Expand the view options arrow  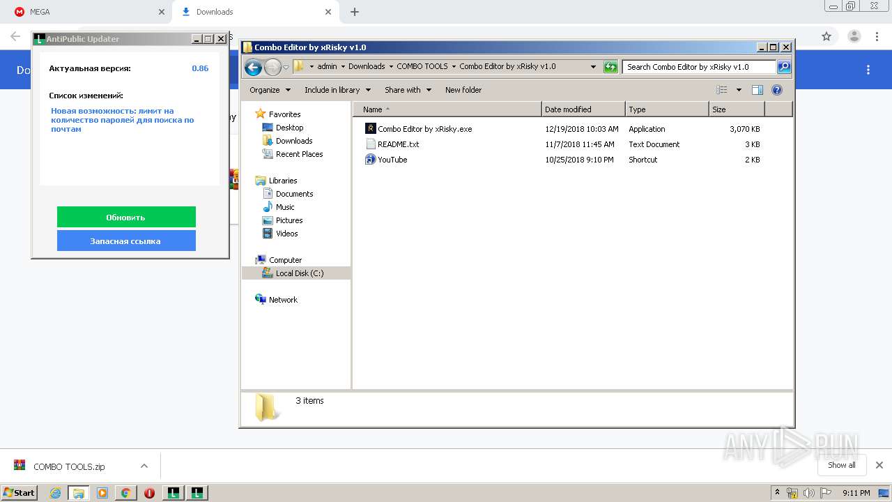[x=739, y=90]
